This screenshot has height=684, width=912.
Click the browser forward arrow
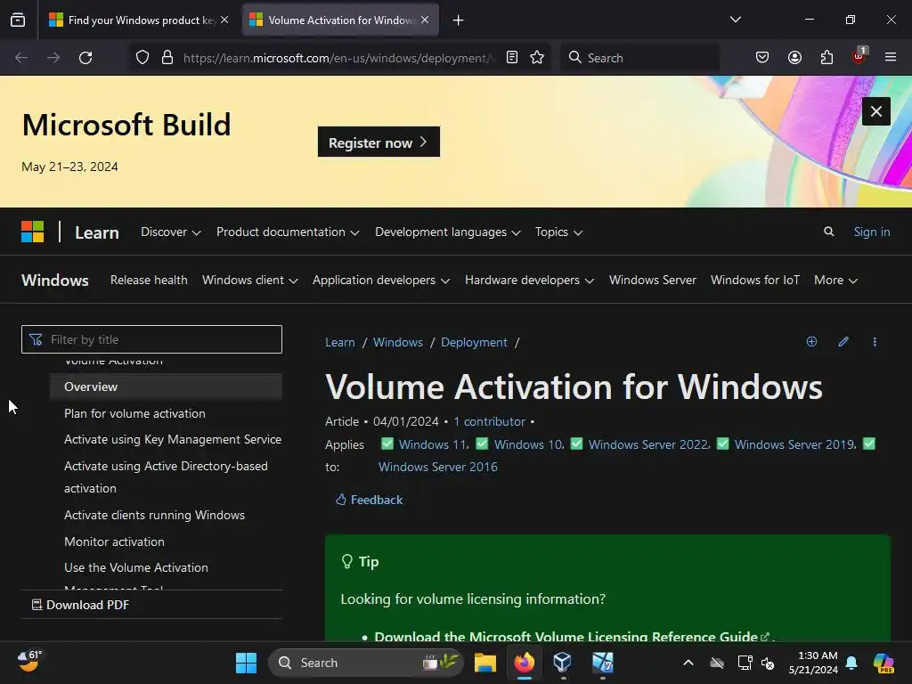click(53, 58)
